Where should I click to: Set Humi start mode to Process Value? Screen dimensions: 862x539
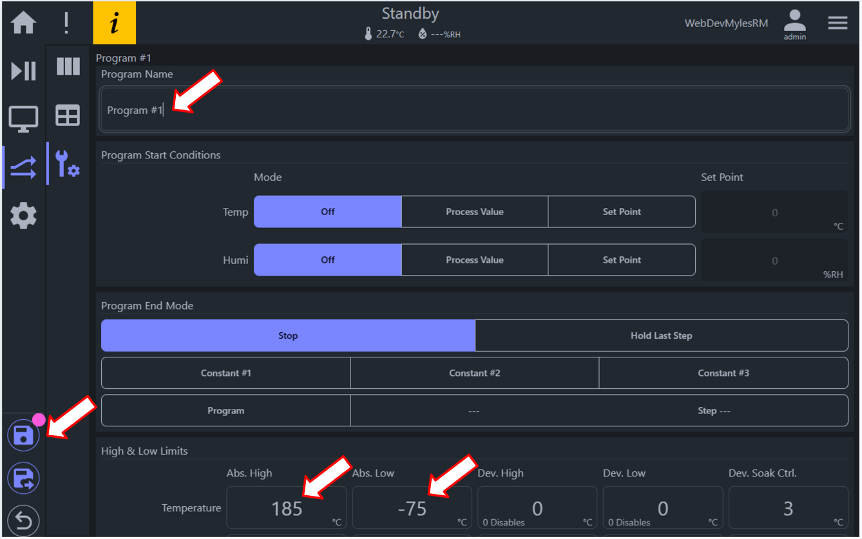tap(475, 260)
